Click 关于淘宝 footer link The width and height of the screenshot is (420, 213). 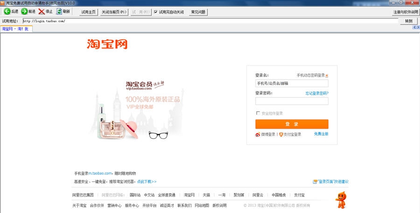pyautogui.click(x=79, y=206)
